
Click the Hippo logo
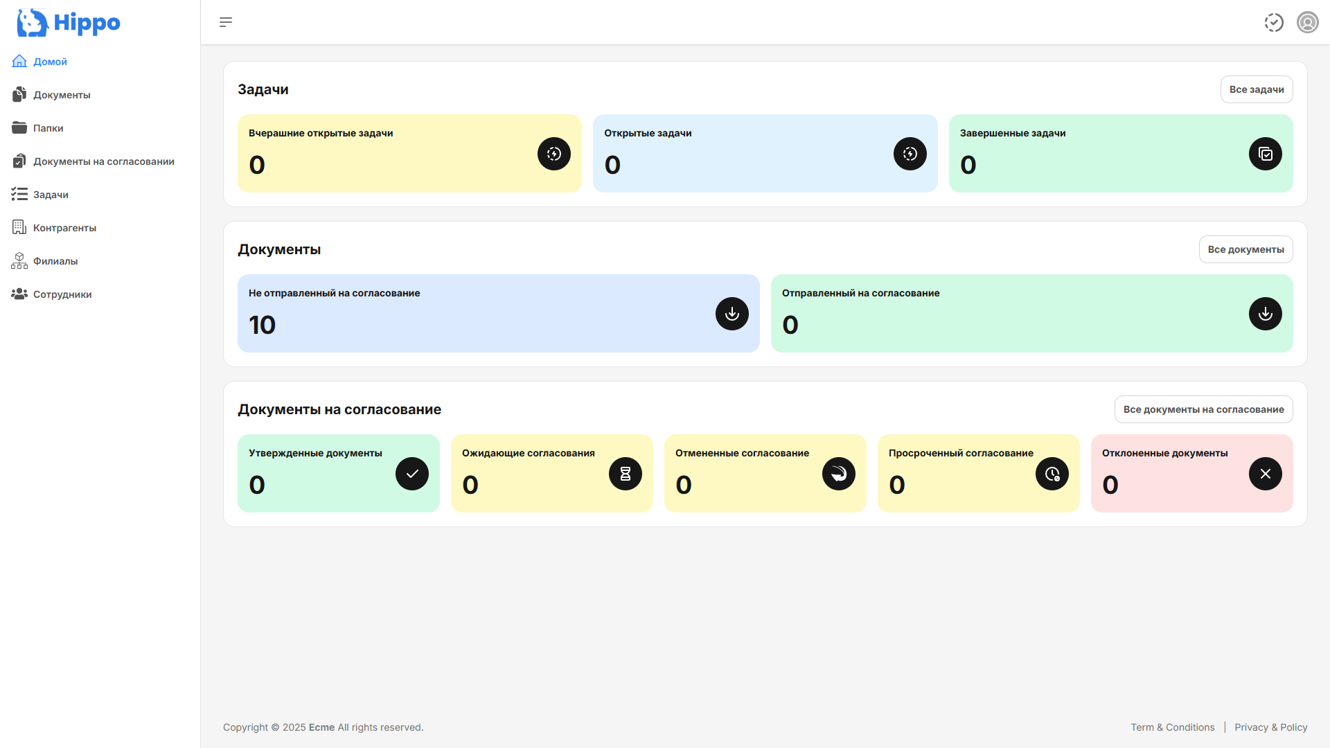(67, 22)
